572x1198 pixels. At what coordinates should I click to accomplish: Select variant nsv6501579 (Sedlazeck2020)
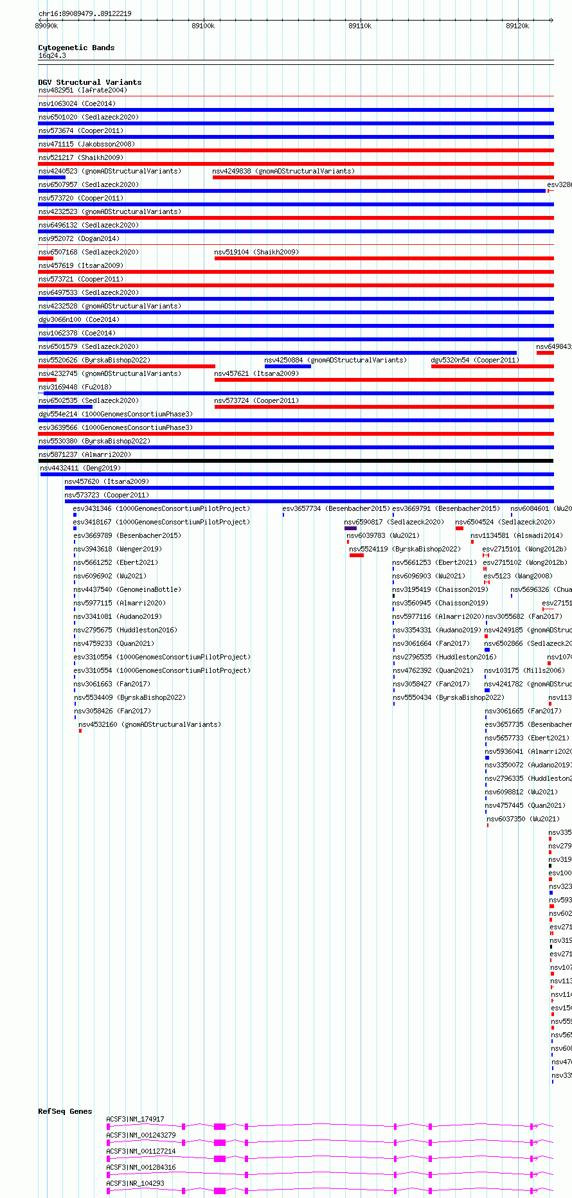pyautogui.click(x=89, y=346)
